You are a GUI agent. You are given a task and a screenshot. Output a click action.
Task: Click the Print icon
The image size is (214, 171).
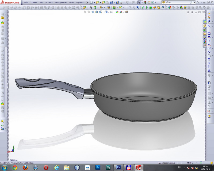121,2
